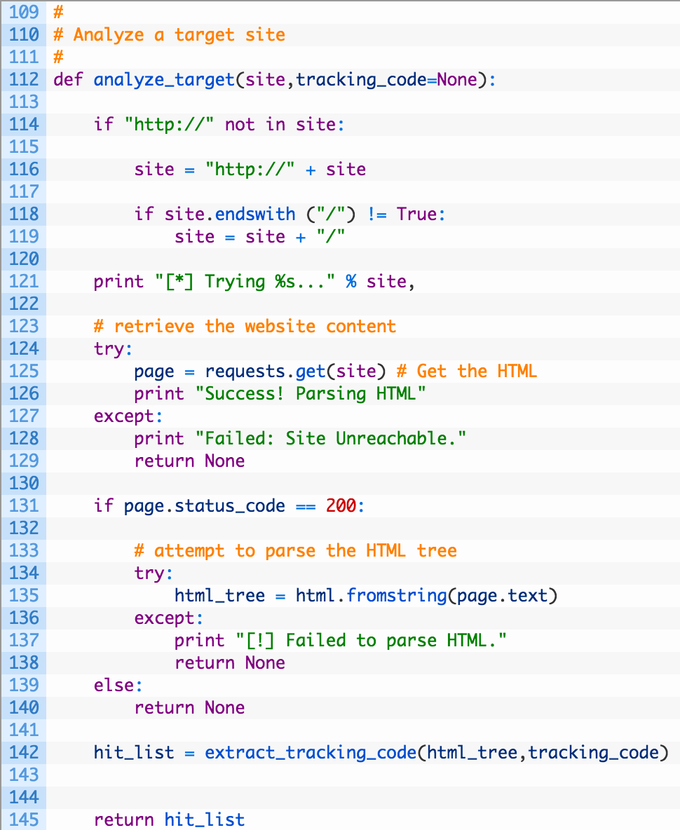Click html.fromstring(page.text) on line 135
This screenshot has height=830, width=680.
click(x=426, y=595)
